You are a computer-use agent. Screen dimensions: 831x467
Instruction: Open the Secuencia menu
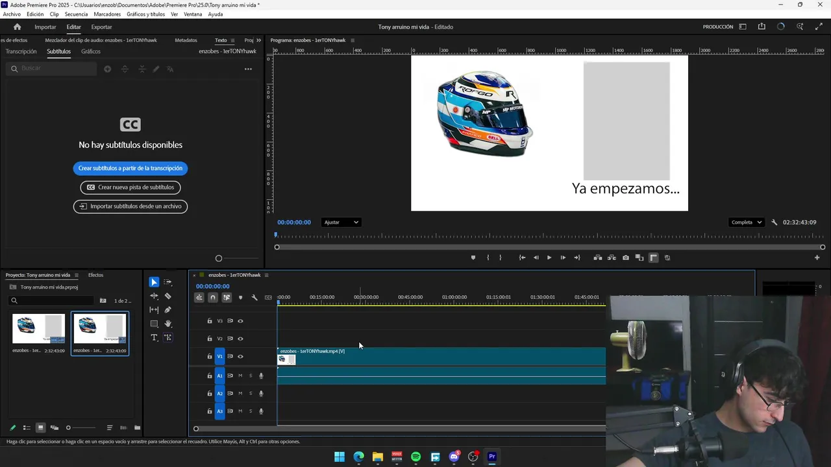pyautogui.click(x=76, y=14)
